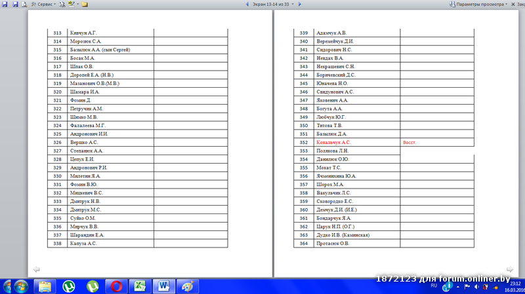Viewport: 525px width, 294px height.
Task: Go to next screen with right arrow
Action: point(300,5)
